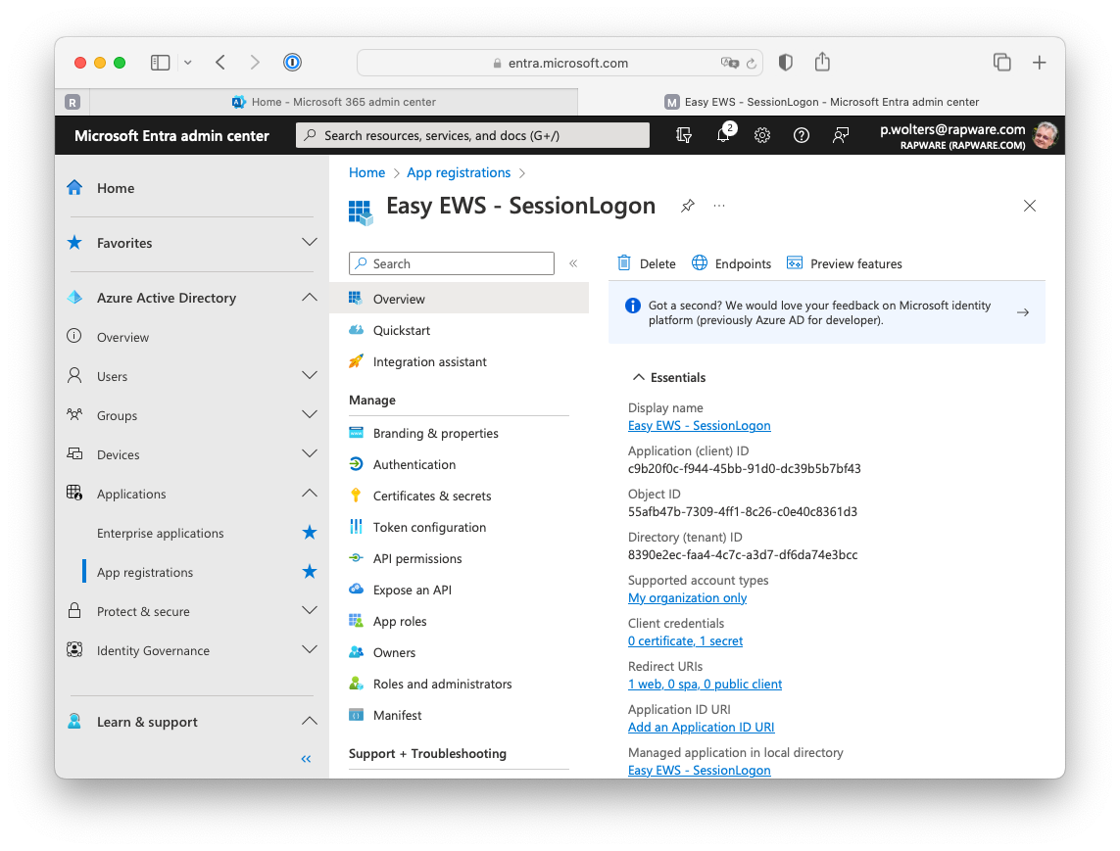Open the Authentication page
Viewport: 1120px width, 851px height.
[414, 465]
